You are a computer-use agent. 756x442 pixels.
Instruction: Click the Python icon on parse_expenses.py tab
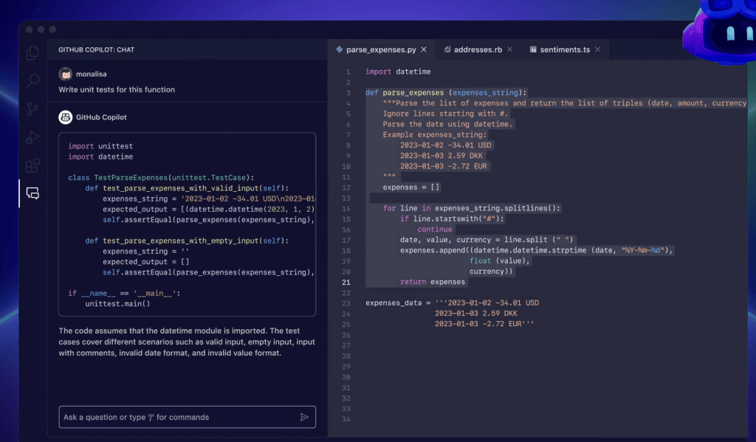click(338, 49)
